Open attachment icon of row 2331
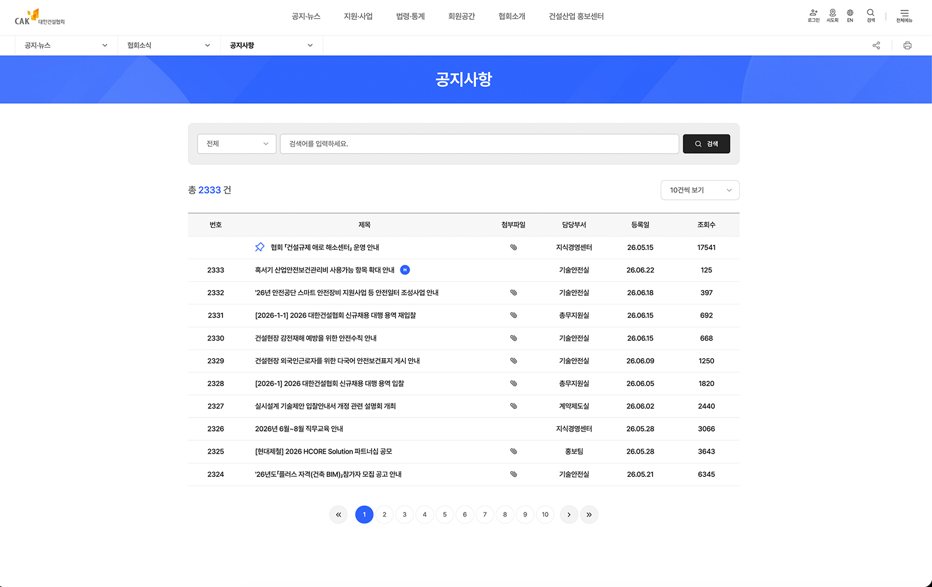 pos(513,316)
